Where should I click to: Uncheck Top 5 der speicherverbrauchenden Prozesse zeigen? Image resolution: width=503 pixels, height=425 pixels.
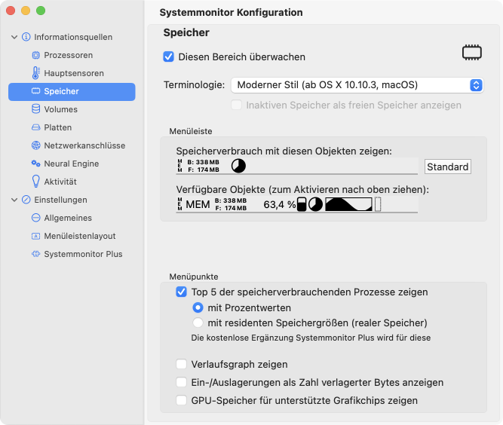pyautogui.click(x=181, y=292)
